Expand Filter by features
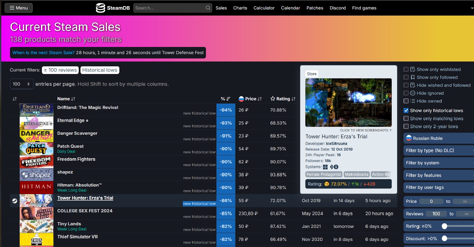Image resolution: width=474 pixels, height=247 pixels. coord(439,175)
